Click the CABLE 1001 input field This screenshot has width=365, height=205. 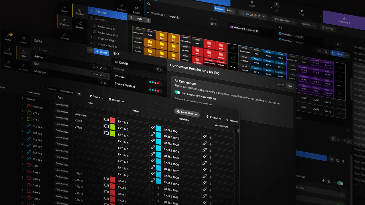(182, 131)
